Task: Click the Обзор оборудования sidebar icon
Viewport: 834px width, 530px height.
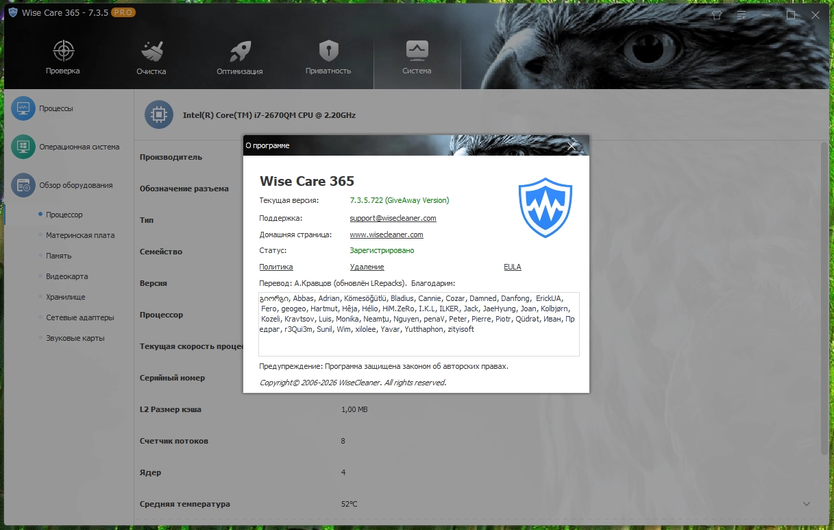Action: coord(23,185)
